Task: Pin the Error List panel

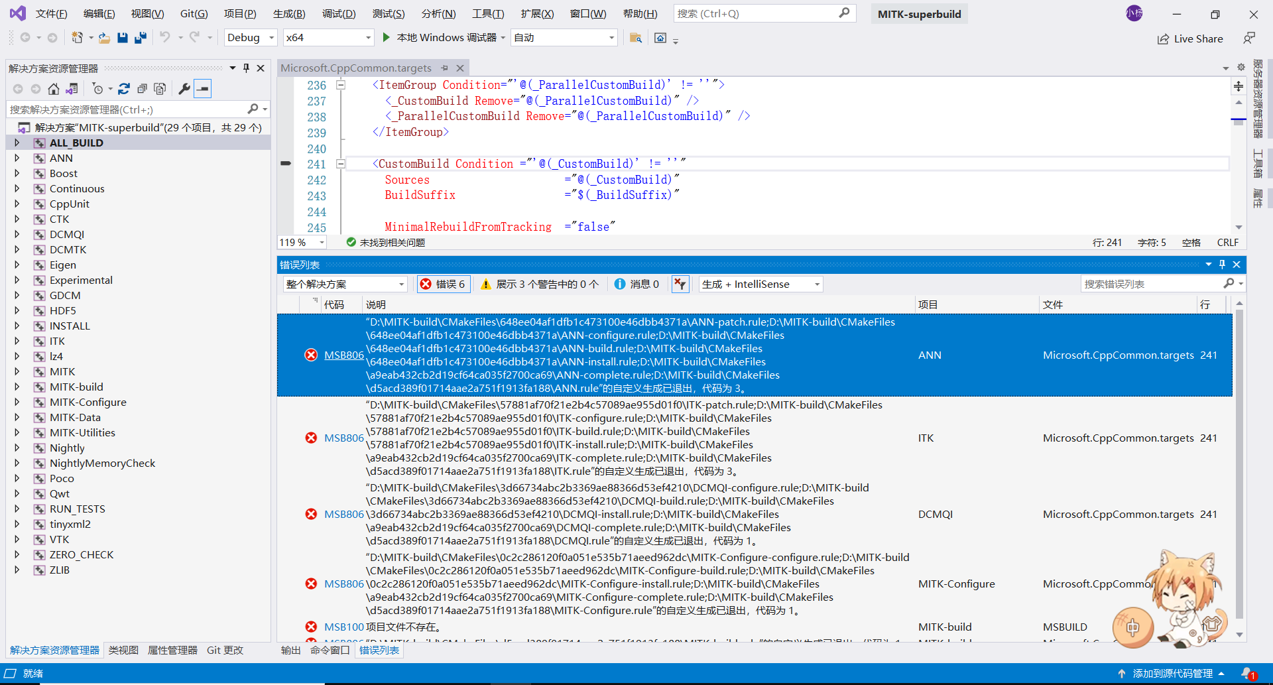Action: point(1223,265)
